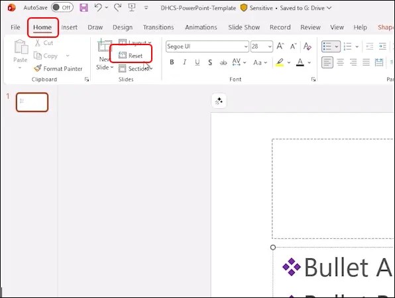Open the Help tab

[x=361, y=27]
